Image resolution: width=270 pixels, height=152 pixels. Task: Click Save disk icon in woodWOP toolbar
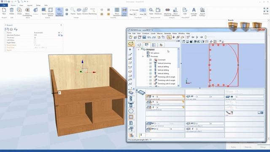144,37
